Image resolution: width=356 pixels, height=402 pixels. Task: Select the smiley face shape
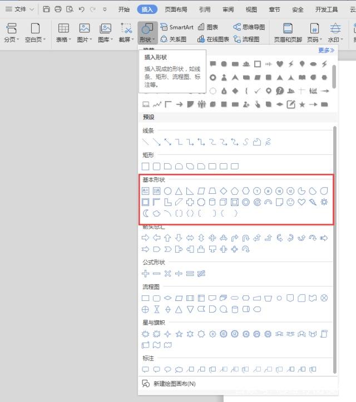[x=290, y=202]
